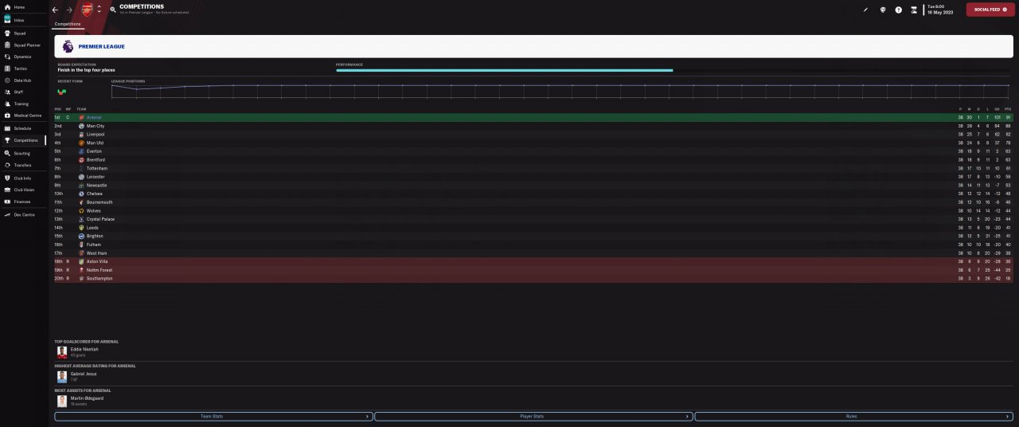The height and width of the screenshot is (427, 1019).
Task: Expand the club switcher up-down arrows
Action: click(99, 10)
